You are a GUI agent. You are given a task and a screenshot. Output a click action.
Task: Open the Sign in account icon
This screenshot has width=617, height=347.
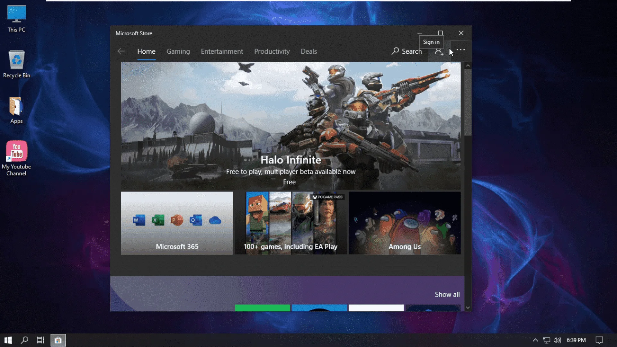coord(439,51)
